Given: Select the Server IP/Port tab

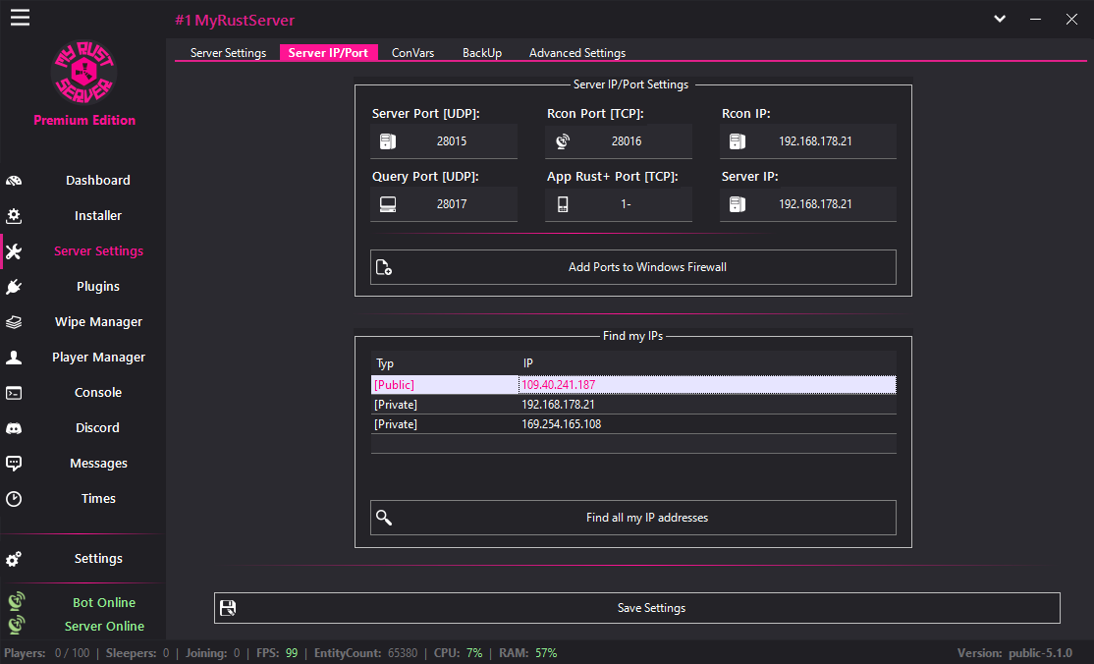Looking at the screenshot, I should click(328, 53).
